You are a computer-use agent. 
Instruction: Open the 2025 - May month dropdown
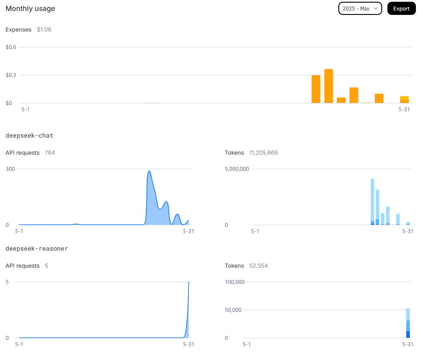pos(360,8)
